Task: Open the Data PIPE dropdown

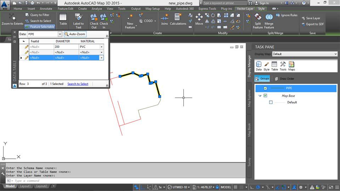Action: (x=60, y=34)
